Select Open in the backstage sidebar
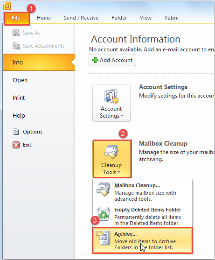The height and width of the screenshot is (260, 215). [20, 80]
